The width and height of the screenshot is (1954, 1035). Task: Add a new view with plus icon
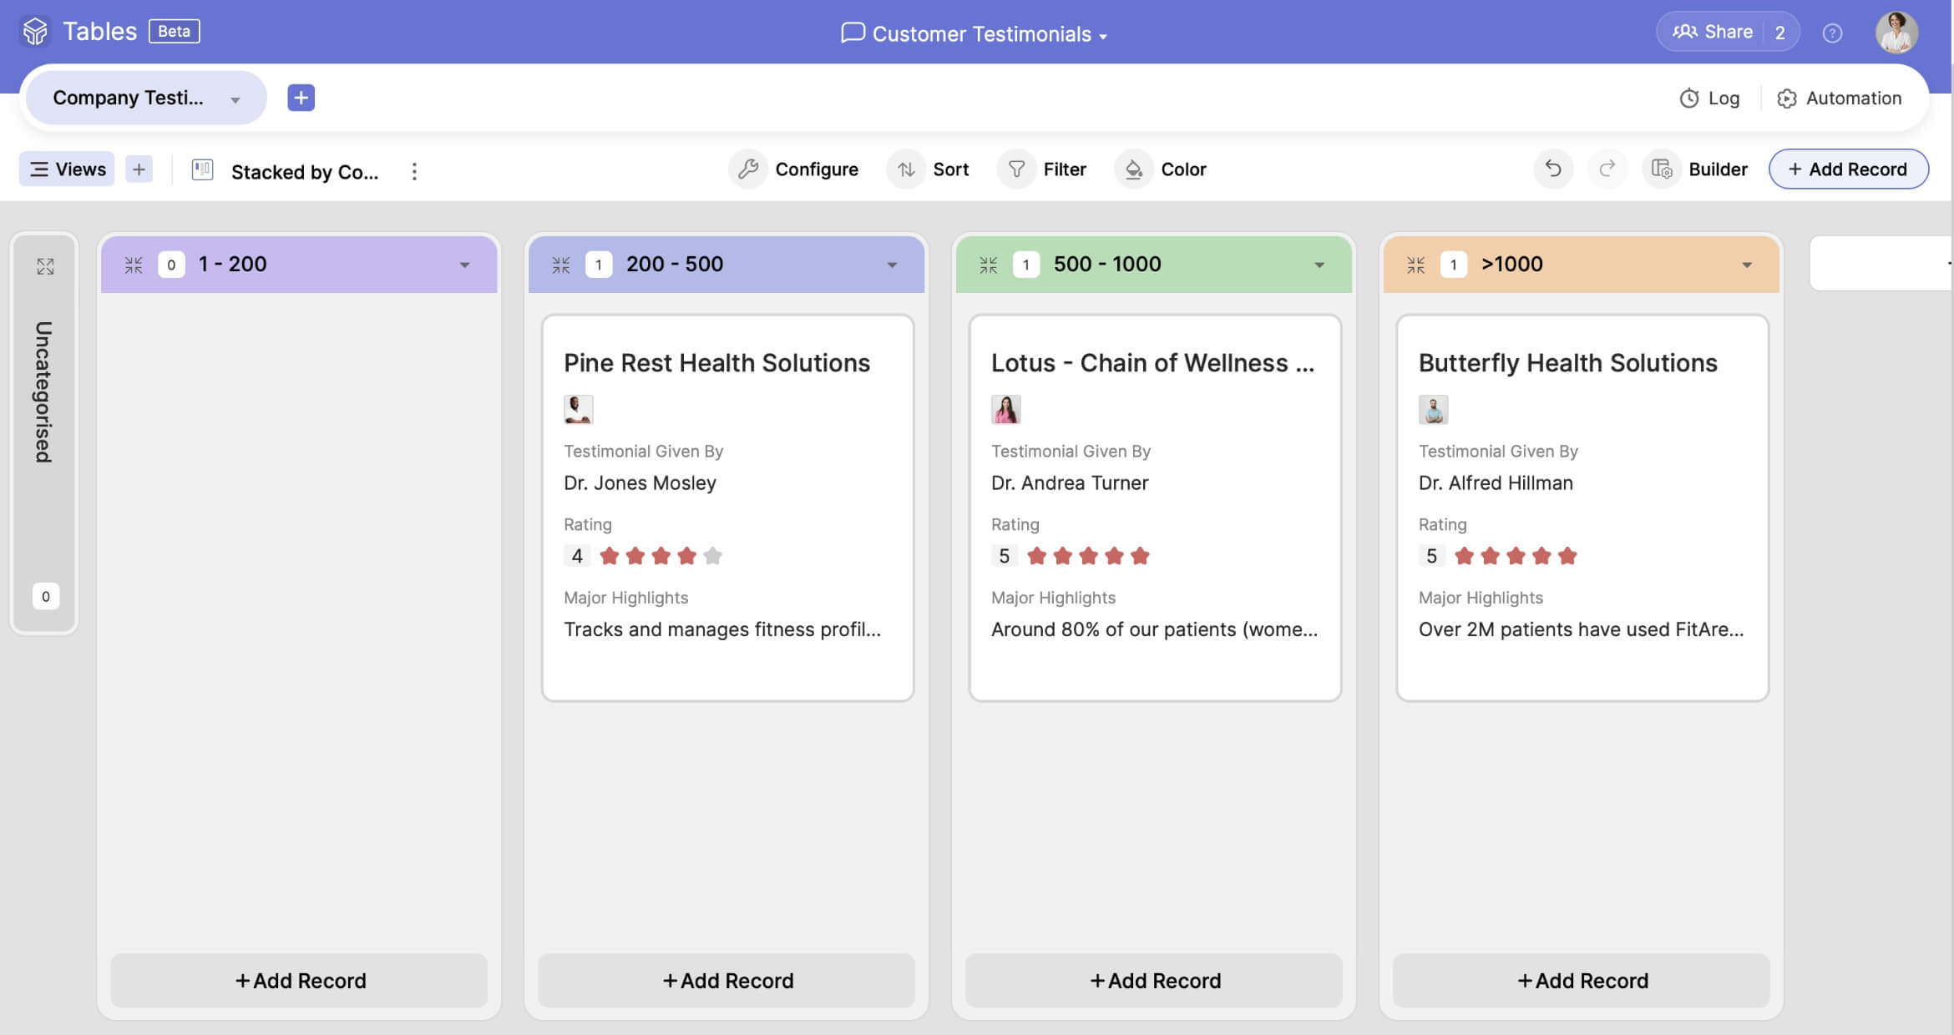(139, 169)
